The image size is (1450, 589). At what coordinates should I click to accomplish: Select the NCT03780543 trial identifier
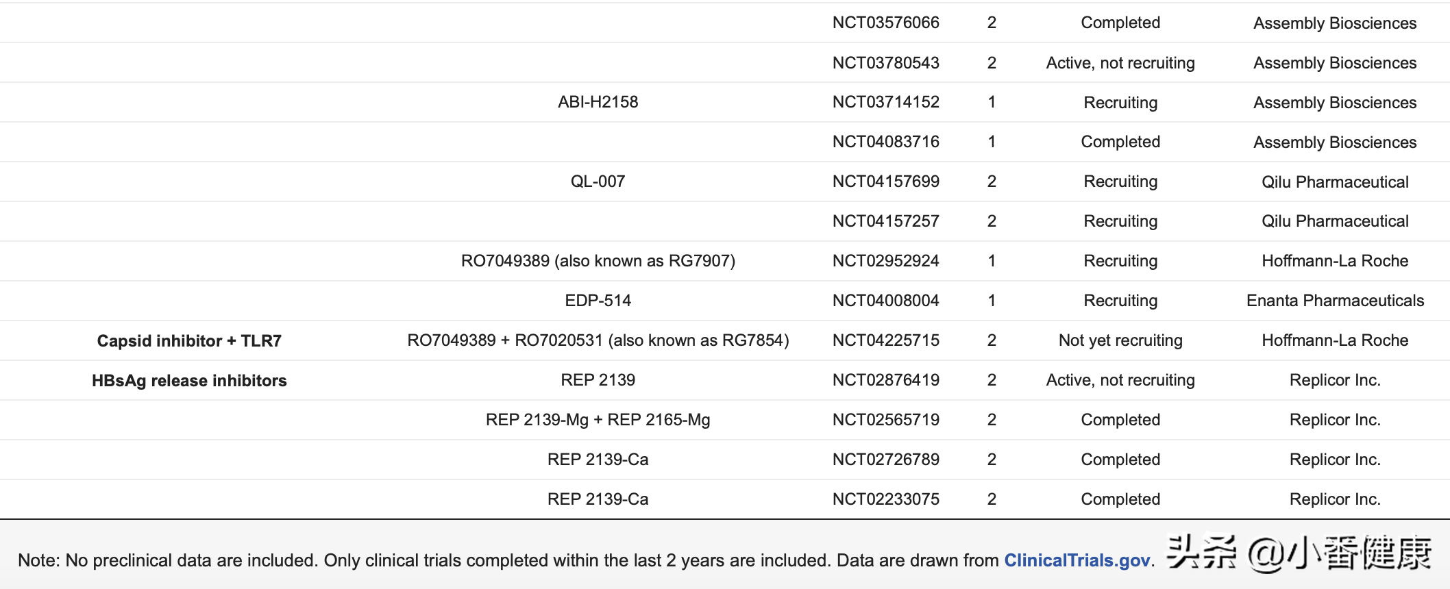coord(885,63)
